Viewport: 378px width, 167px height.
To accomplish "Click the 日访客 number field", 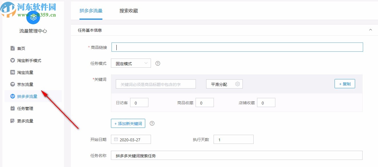I will coord(139,102).
